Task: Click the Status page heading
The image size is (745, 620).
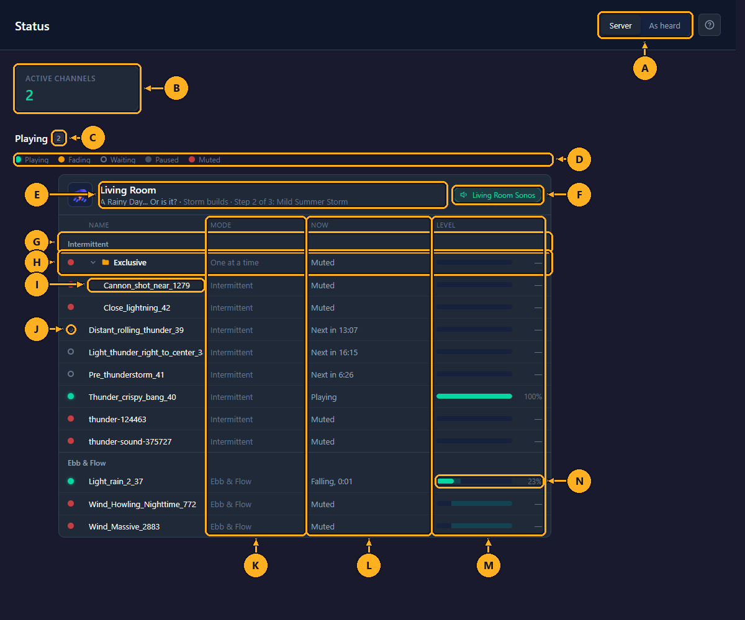Action: (32, 26)
